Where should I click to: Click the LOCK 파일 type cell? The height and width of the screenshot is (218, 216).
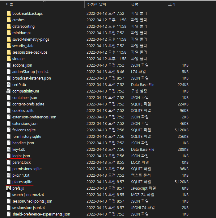140,162
